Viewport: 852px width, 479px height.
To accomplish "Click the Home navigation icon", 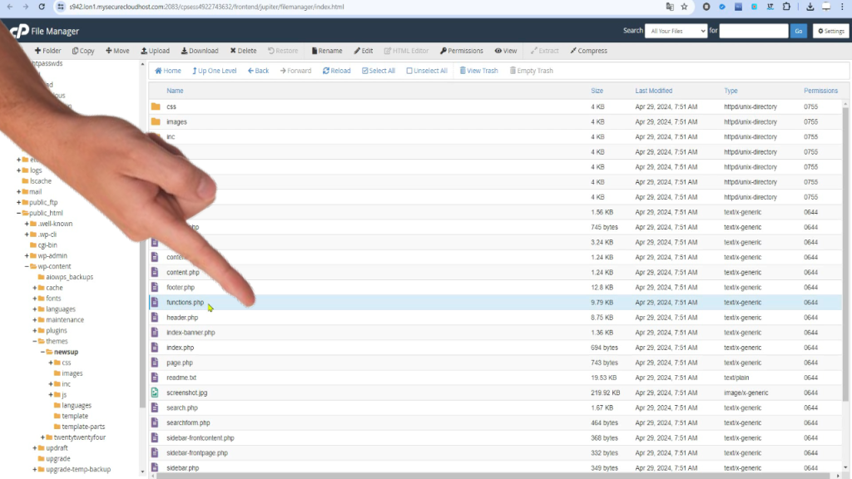I will pos(168,71).
